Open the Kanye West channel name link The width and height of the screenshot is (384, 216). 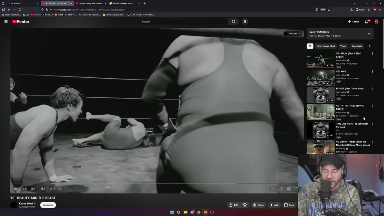[26, 203]
